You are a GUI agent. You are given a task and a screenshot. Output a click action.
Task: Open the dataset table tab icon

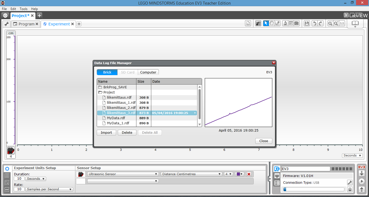(x=7, y=176)
